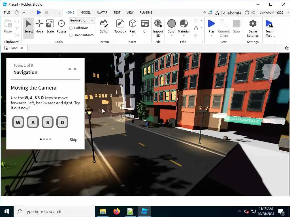This screenshot has width=290, height=217.
Task: Click the viewport settings gear icon
Action: (x=287, y=48)
